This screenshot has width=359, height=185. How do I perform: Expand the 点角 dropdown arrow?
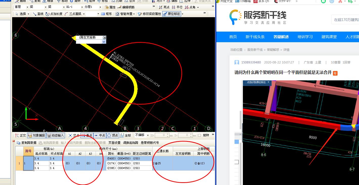[x=198, y=8]
